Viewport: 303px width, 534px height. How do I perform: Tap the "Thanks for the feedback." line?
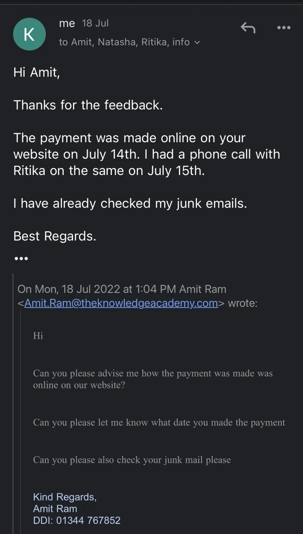point(88,105)
